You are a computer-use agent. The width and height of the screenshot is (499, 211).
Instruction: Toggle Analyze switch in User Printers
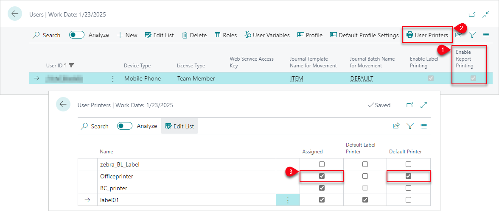pos(125,126)
